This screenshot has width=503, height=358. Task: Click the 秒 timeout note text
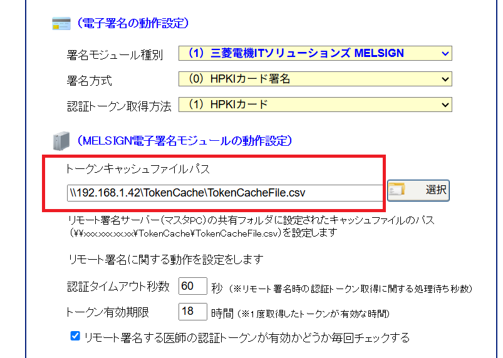tap(341, 289)
